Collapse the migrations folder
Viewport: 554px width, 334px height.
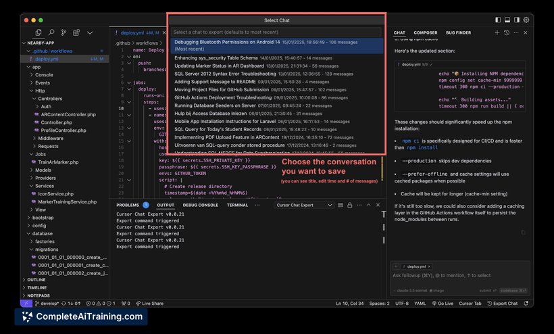coord(32,249)
